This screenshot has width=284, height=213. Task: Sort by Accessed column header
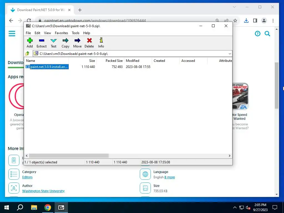pos(193,61)
